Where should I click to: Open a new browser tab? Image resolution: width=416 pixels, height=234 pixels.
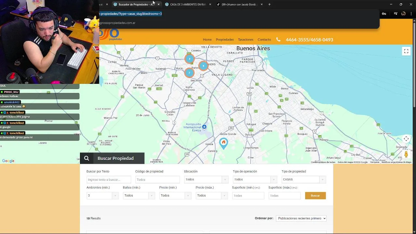269,4
